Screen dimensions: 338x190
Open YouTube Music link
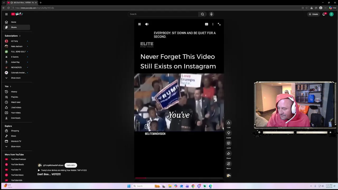pyautogui.click(x=17, y=175)
